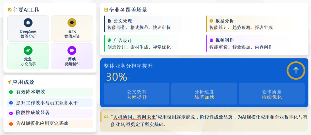Image resolution: width=311 pixels, height=135 pixels.
Task: Select the 创作质量 持续优化 card
Action: click(x=272, y=94)
